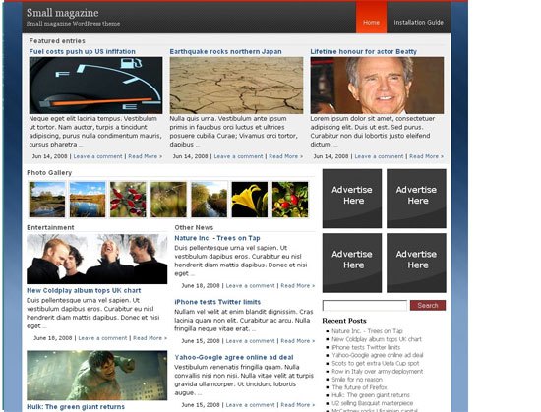Open fourth gallery photo of blurred green grass
The height and width of the screenshot is (412, 541).
coord(169,200)
